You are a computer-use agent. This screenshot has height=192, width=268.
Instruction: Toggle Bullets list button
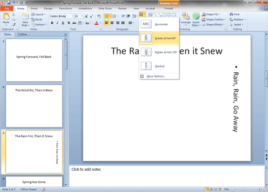[107, 16]
